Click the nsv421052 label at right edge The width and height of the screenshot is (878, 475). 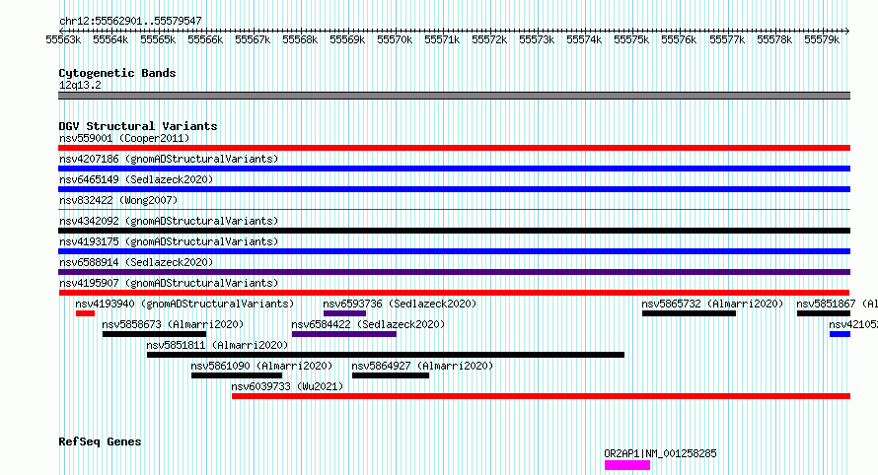click(853, 324)
